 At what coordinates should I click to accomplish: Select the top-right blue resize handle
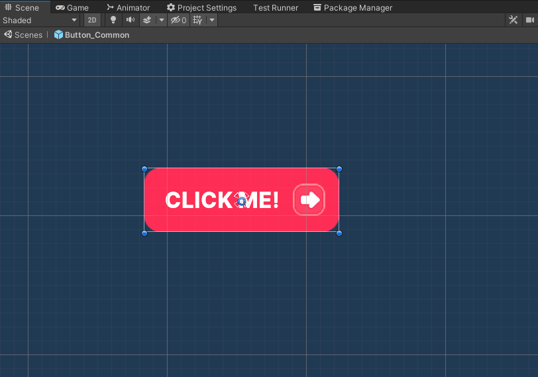tap(339, 169)
